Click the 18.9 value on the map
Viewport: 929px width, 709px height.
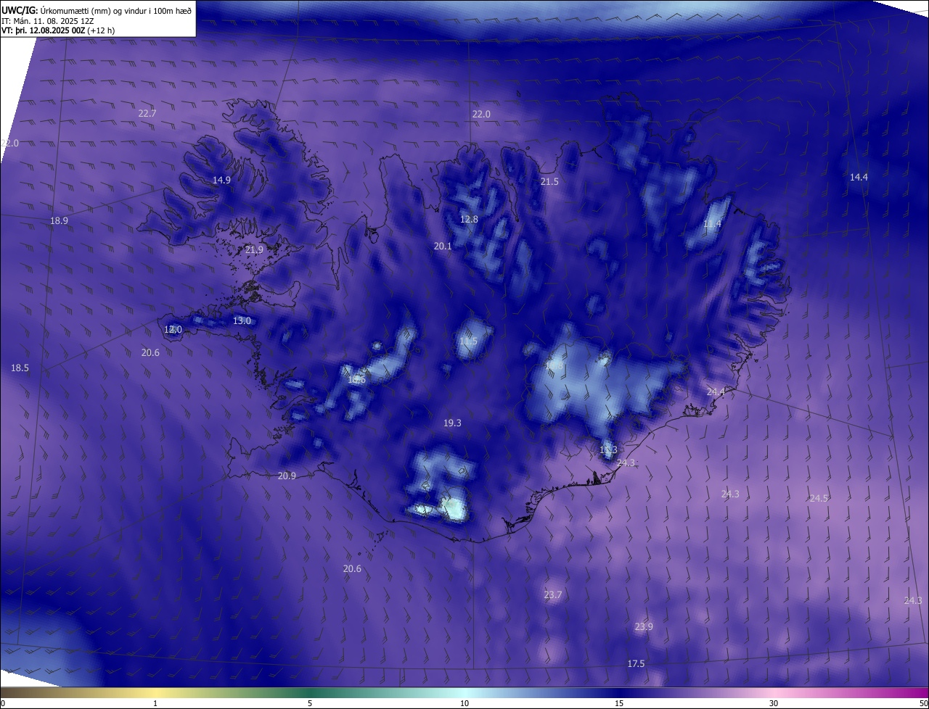coord(59,220)
